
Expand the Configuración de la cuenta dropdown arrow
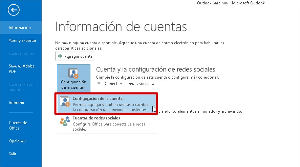[x=85, y=88]
